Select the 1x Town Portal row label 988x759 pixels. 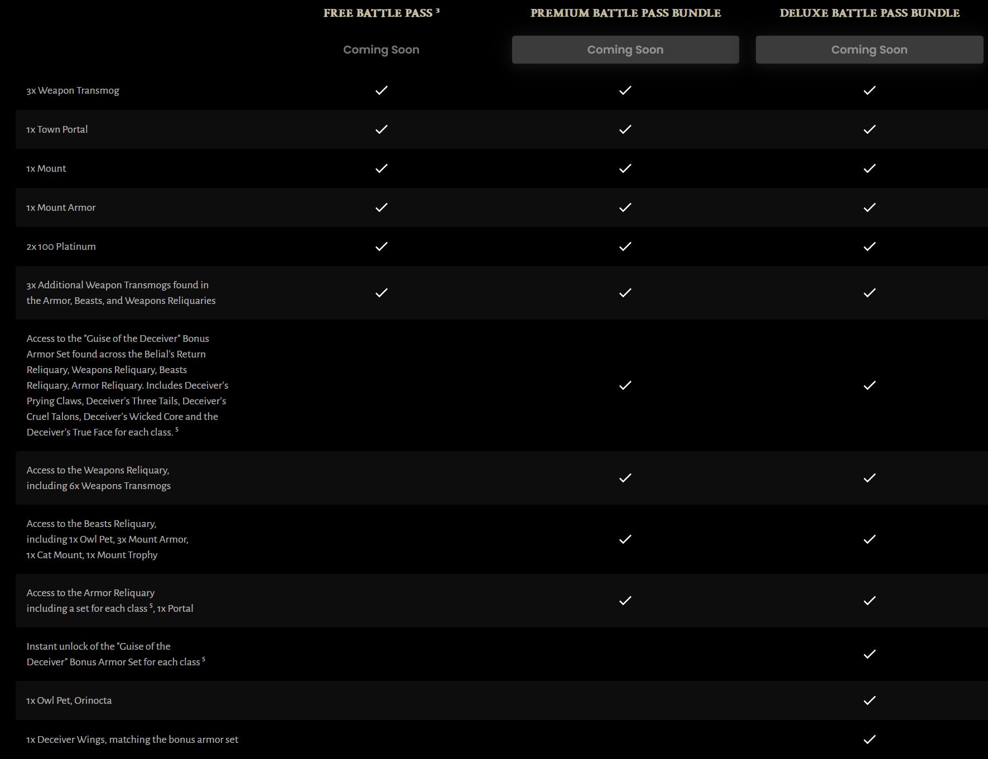(x=57, y=129)
